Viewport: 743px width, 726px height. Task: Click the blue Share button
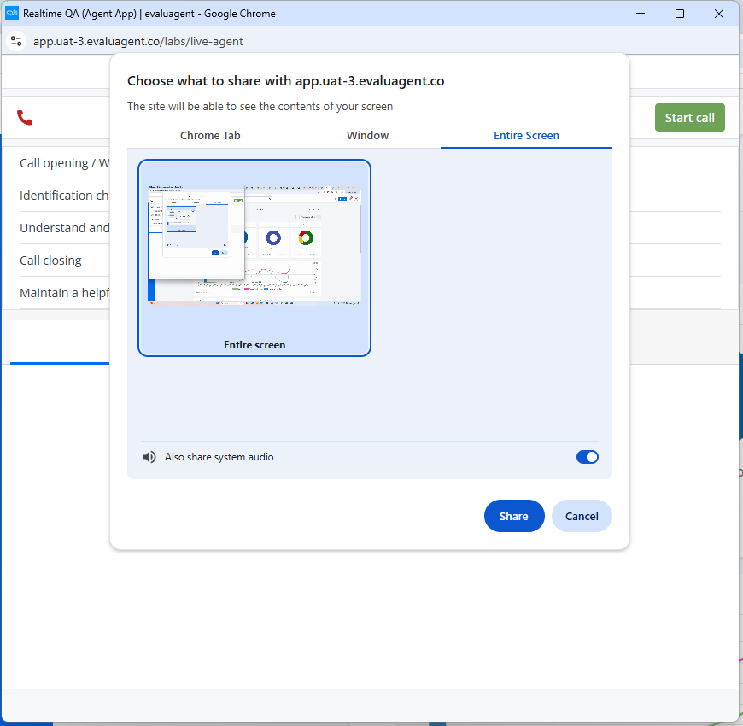click(513, 516)
